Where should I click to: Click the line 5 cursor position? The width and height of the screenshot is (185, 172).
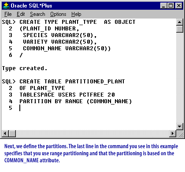20,108
